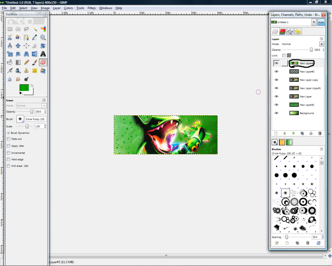Open the Colors menu
Viewport: 332px width, 266px height.
68,8
